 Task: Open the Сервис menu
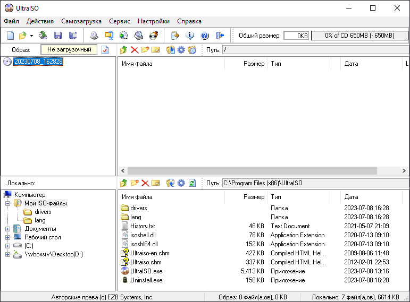pos(119,21)
